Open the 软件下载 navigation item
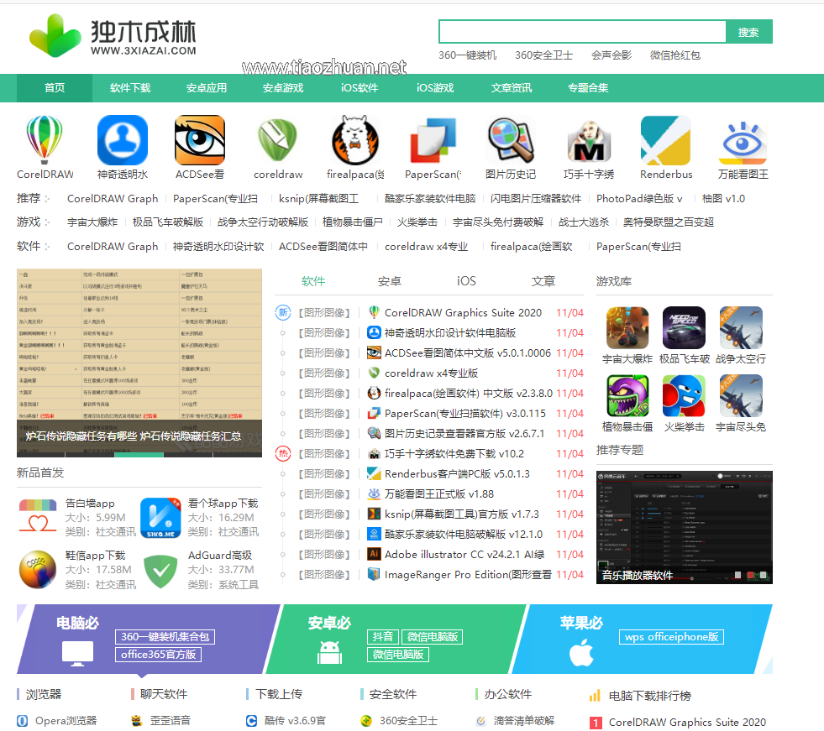 (130, 87)
